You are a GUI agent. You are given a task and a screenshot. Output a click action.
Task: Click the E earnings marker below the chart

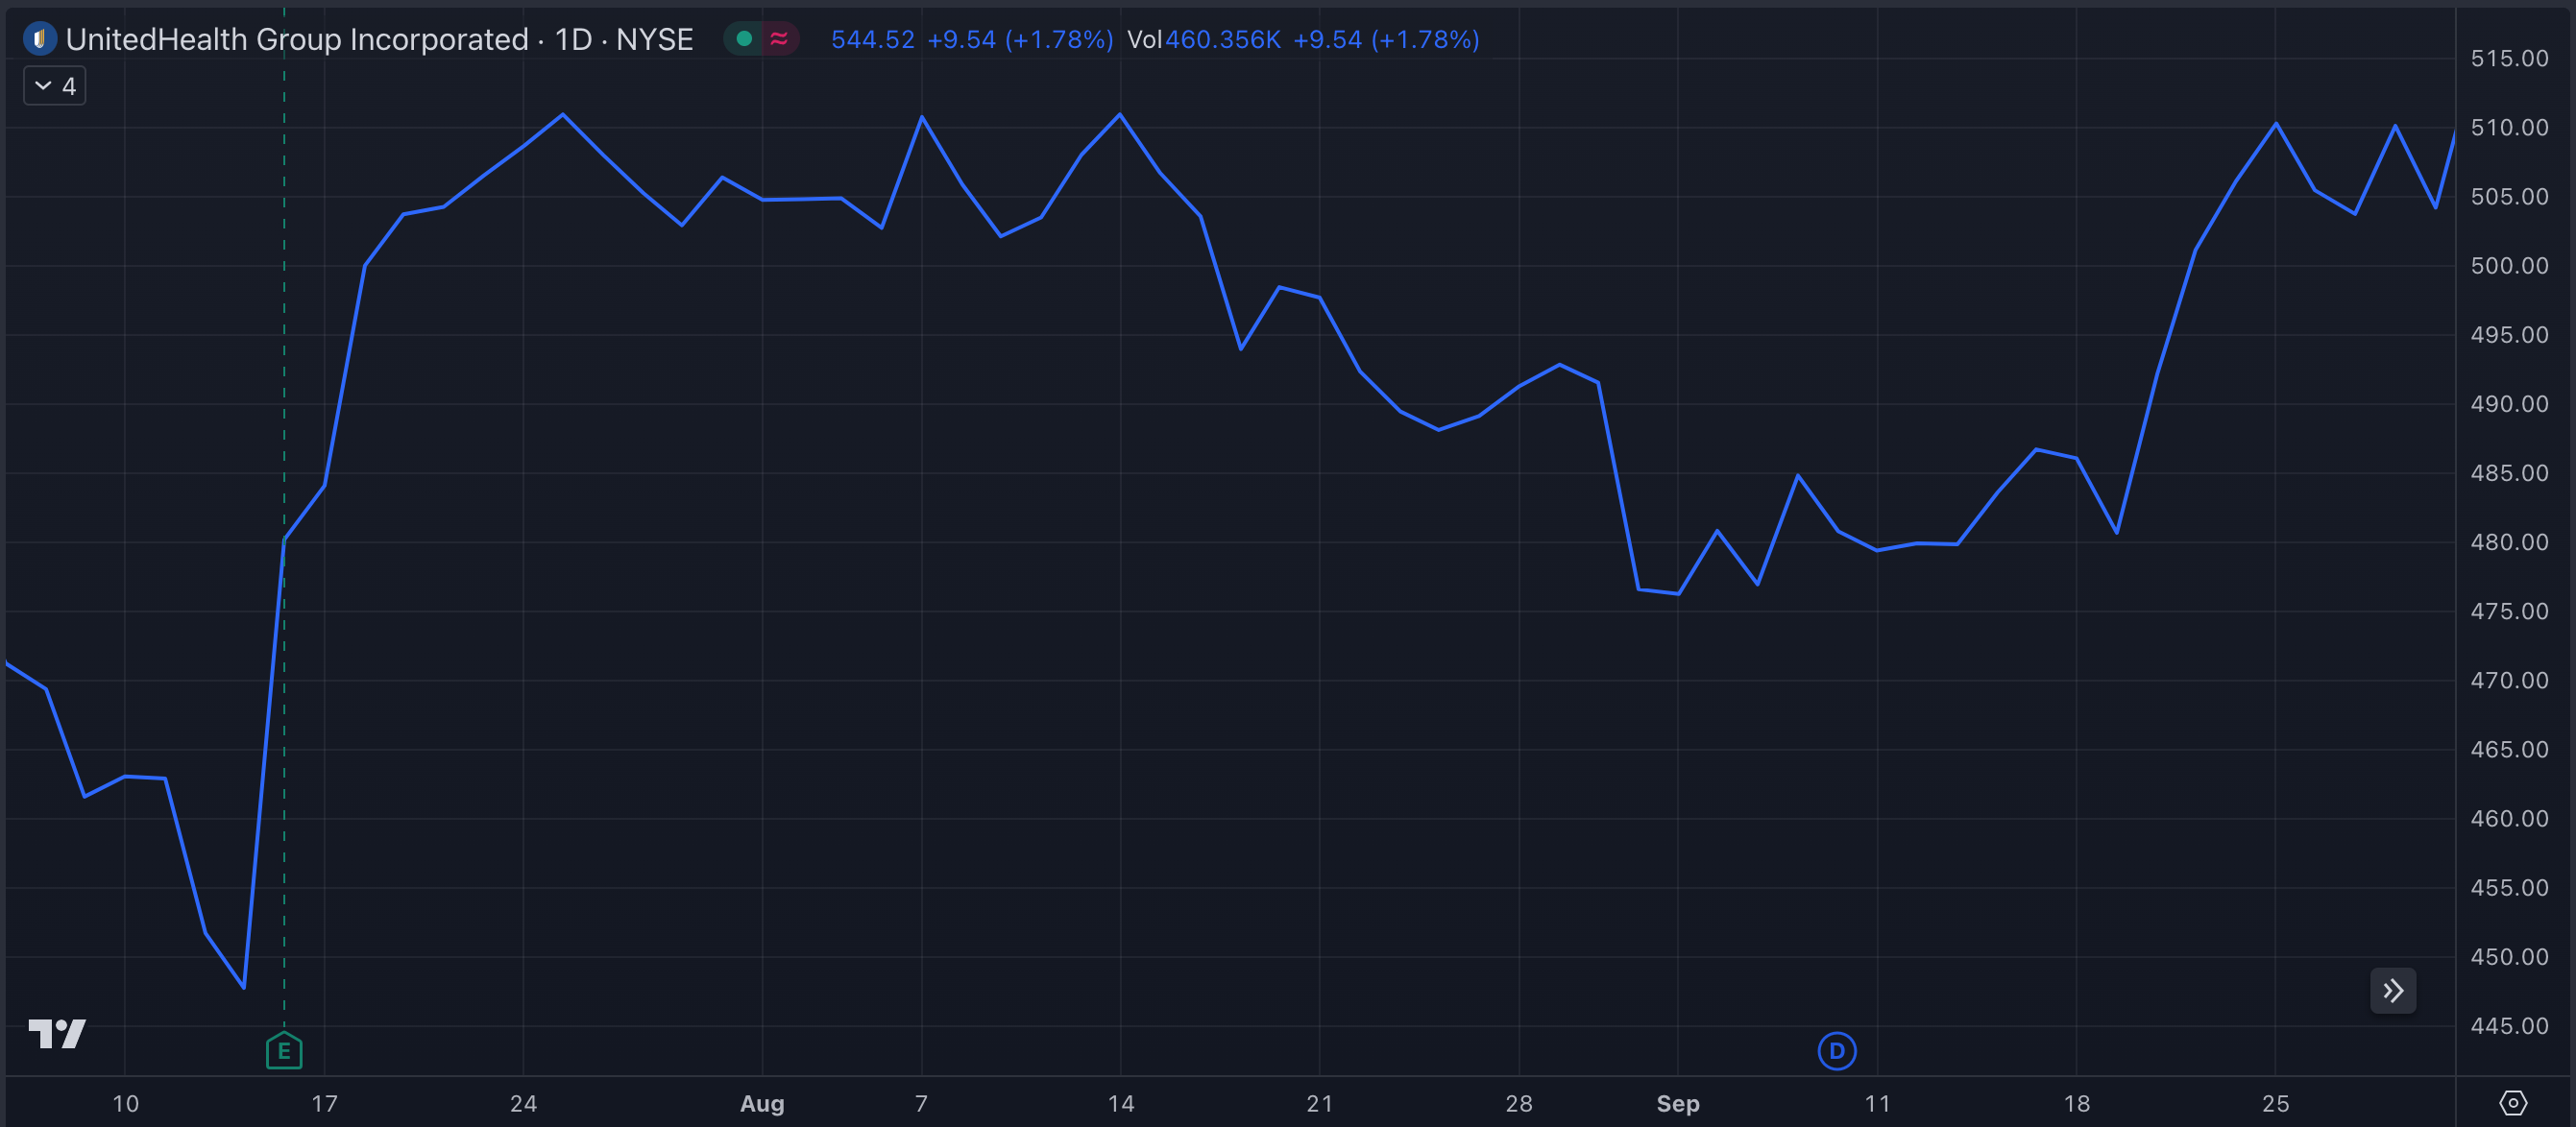coord(284,1051)
